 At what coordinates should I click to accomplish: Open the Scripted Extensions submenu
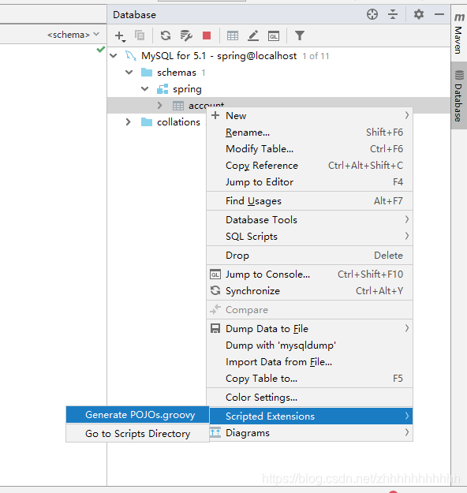pyautogui.click(x=311, y=416)
